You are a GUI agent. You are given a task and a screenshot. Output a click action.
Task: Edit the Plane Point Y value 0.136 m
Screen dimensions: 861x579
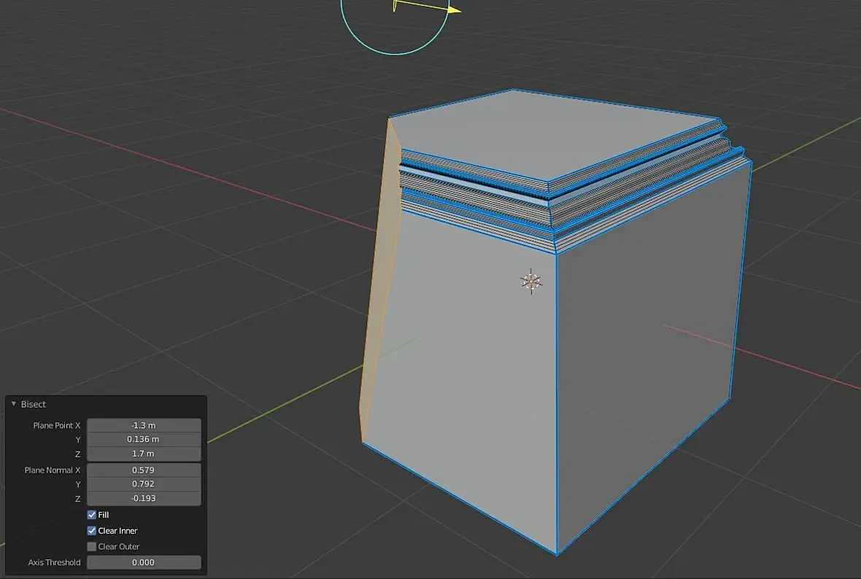tap(144, 439)
